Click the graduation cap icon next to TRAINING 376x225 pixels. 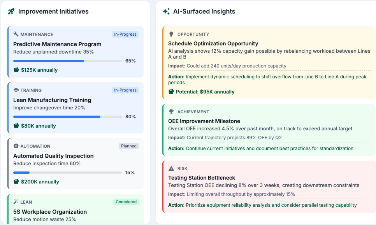coord(16,90)
